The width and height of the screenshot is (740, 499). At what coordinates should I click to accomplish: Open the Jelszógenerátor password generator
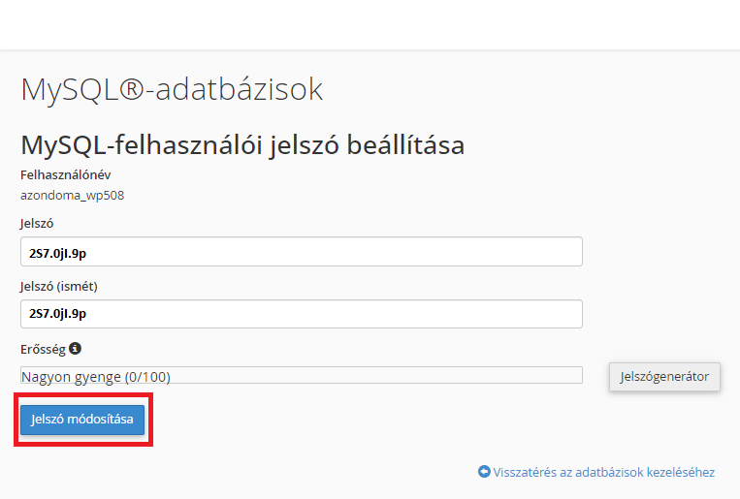[664, 376]
